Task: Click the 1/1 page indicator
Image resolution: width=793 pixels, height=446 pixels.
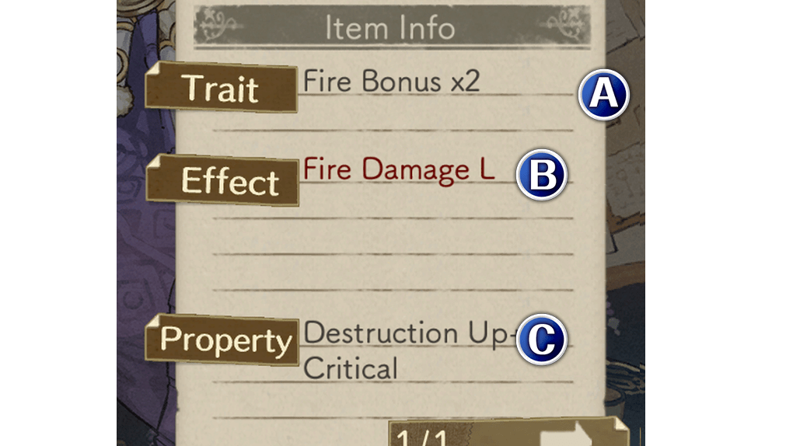Action: click(x=423, y=437)
